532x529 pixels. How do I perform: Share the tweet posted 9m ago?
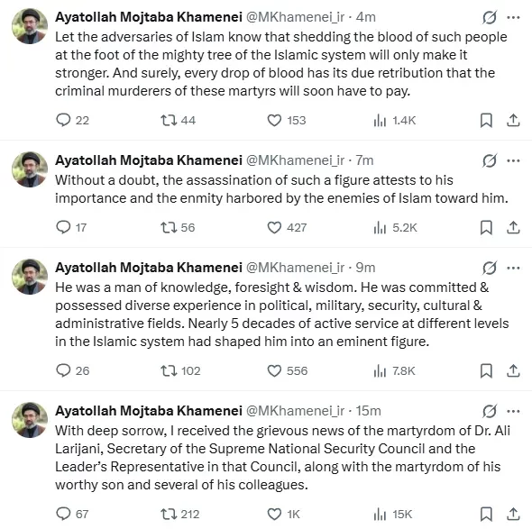(513, 370)
